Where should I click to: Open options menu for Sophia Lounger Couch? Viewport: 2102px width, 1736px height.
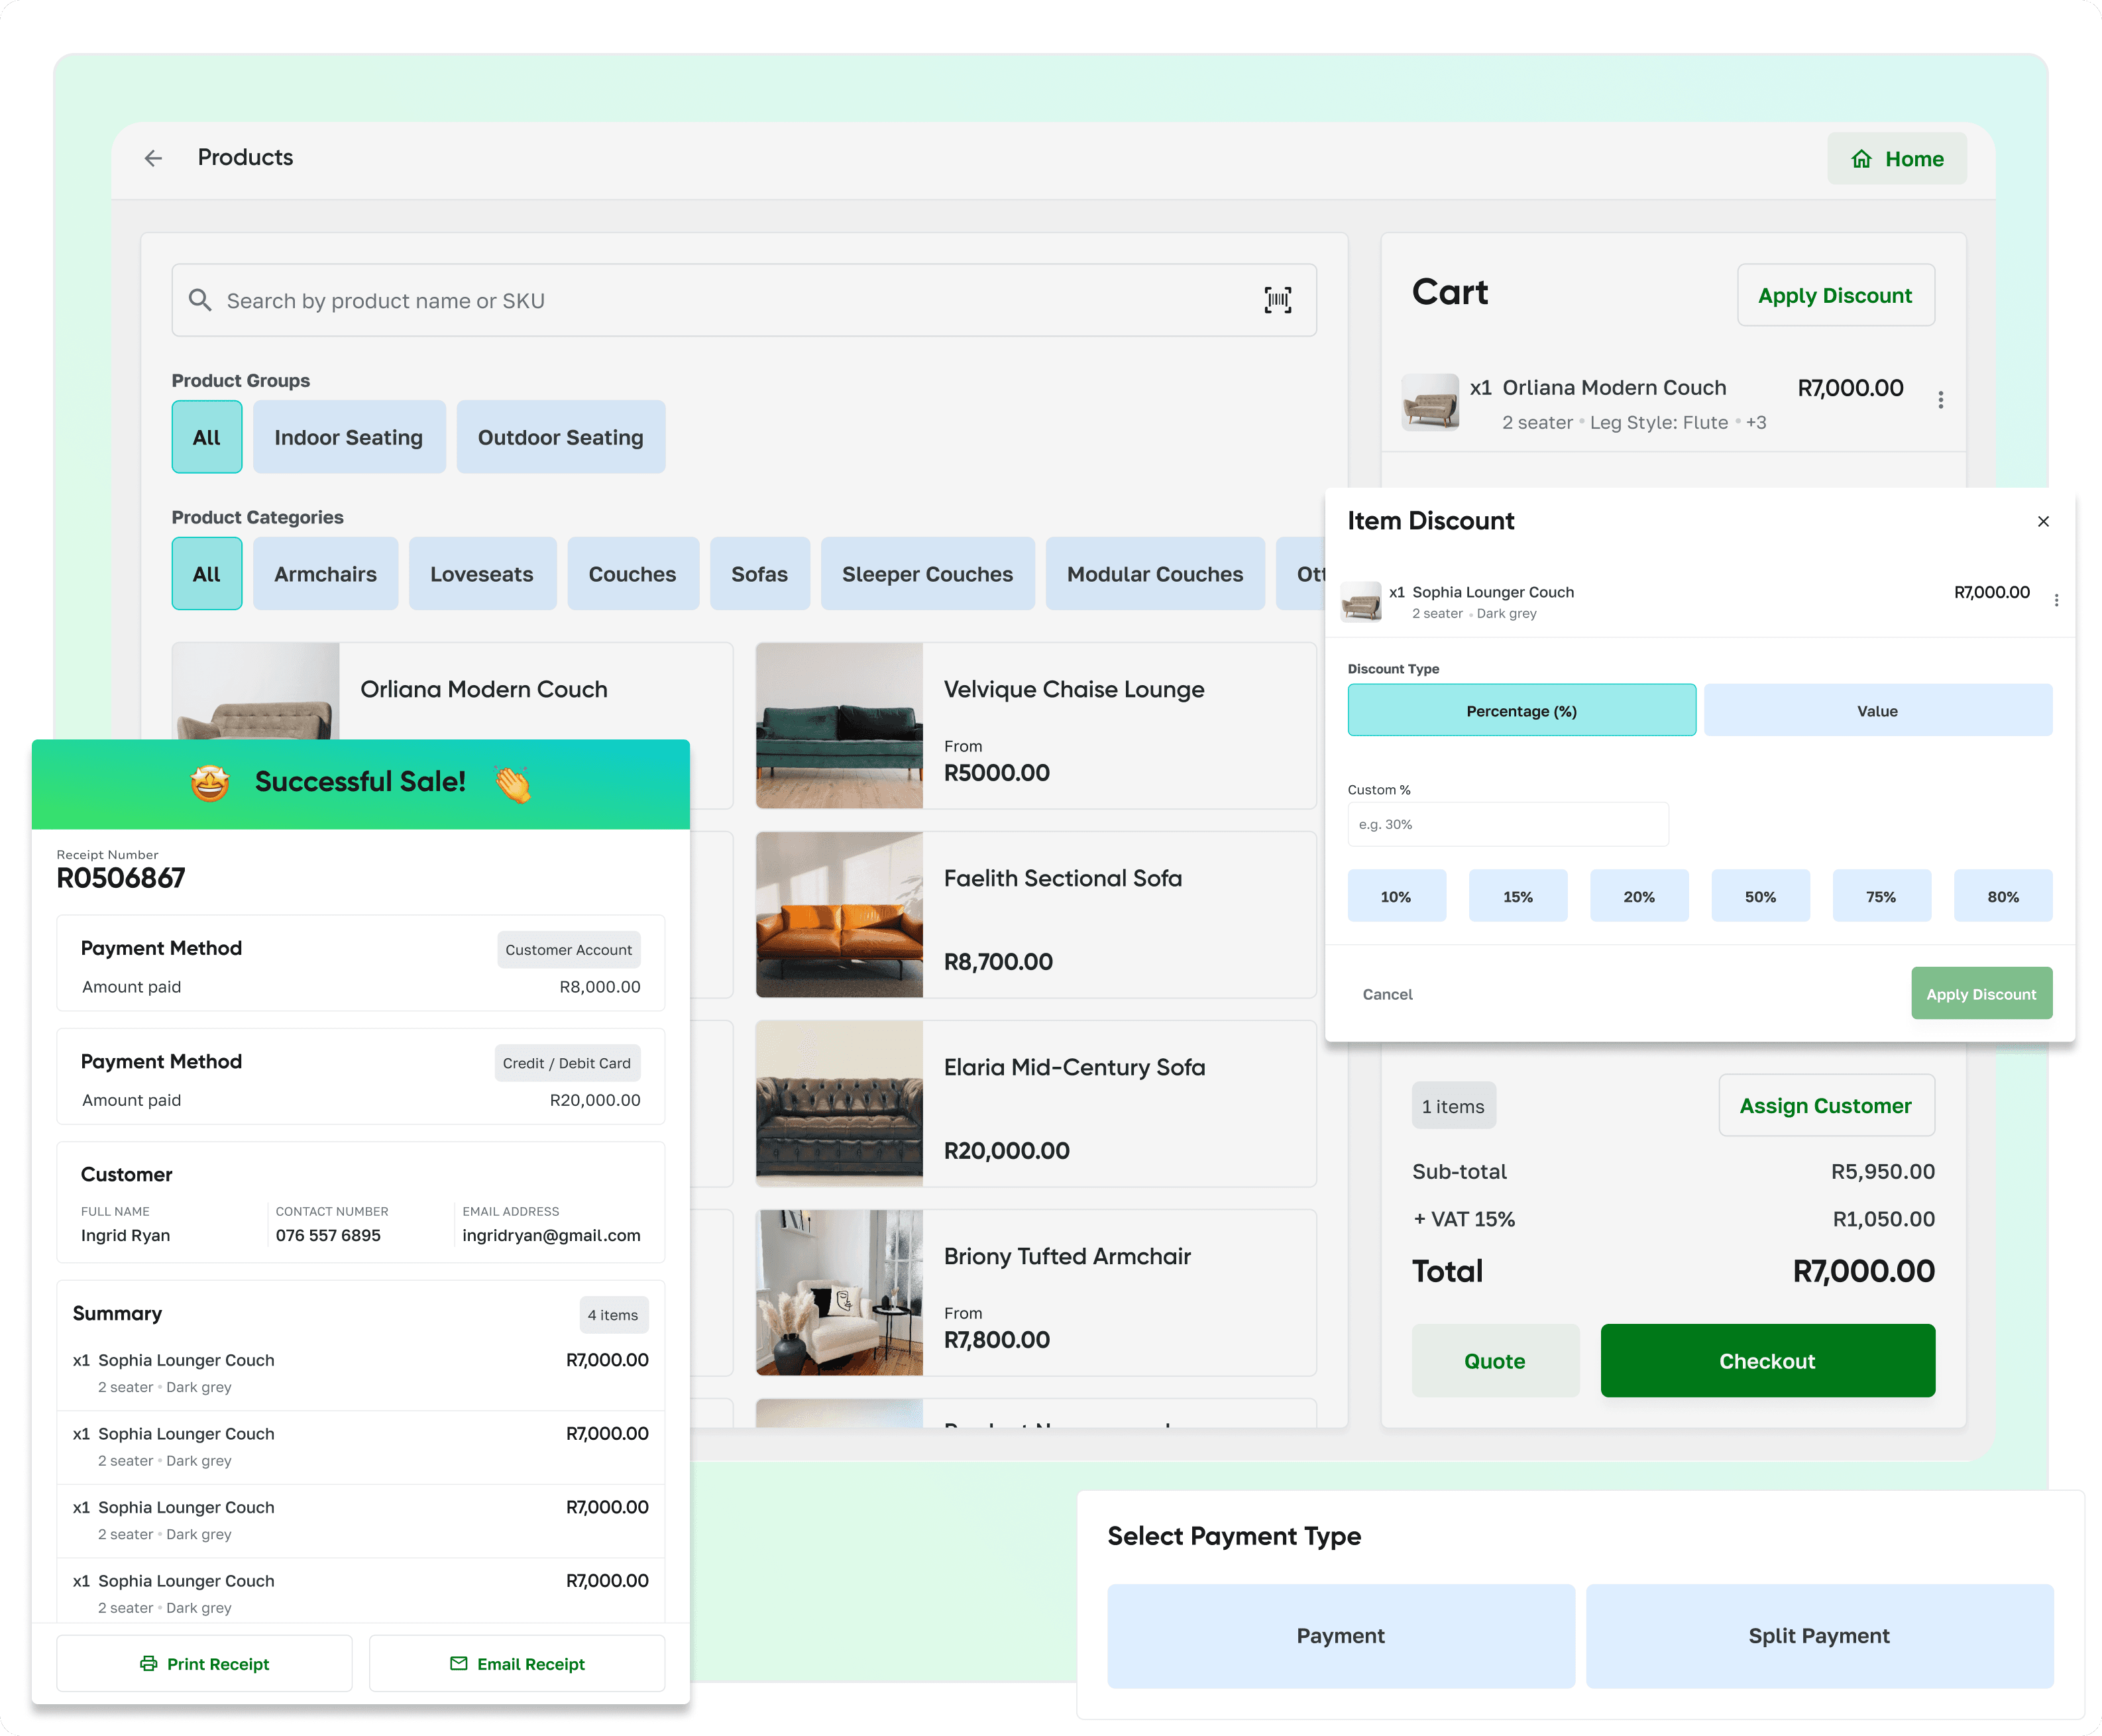click(2057, 600)
